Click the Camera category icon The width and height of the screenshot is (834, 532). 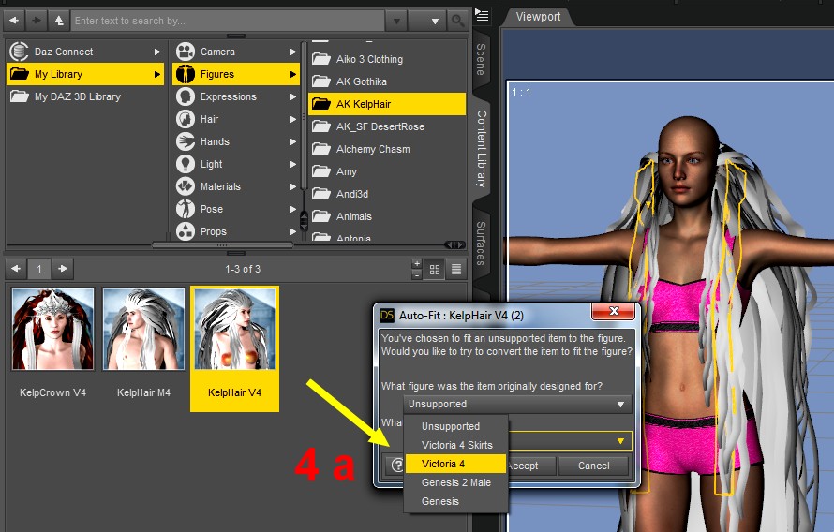(186, 52)
